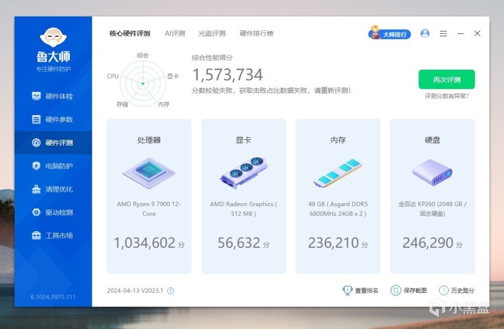This screenshot has height=329, width=504.
Task: Switch to 硬件排行榜 tab
Action: coord(257,34)
